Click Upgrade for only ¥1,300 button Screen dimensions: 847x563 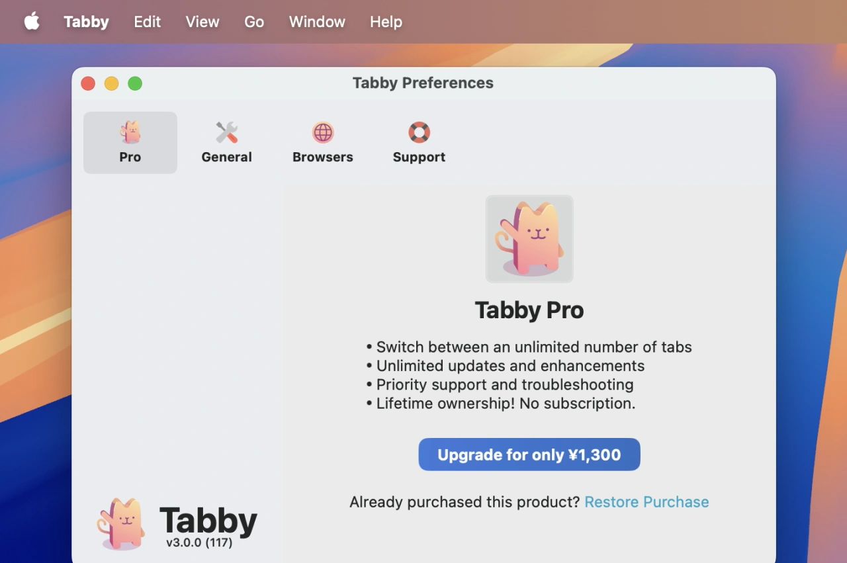(529, 455)
